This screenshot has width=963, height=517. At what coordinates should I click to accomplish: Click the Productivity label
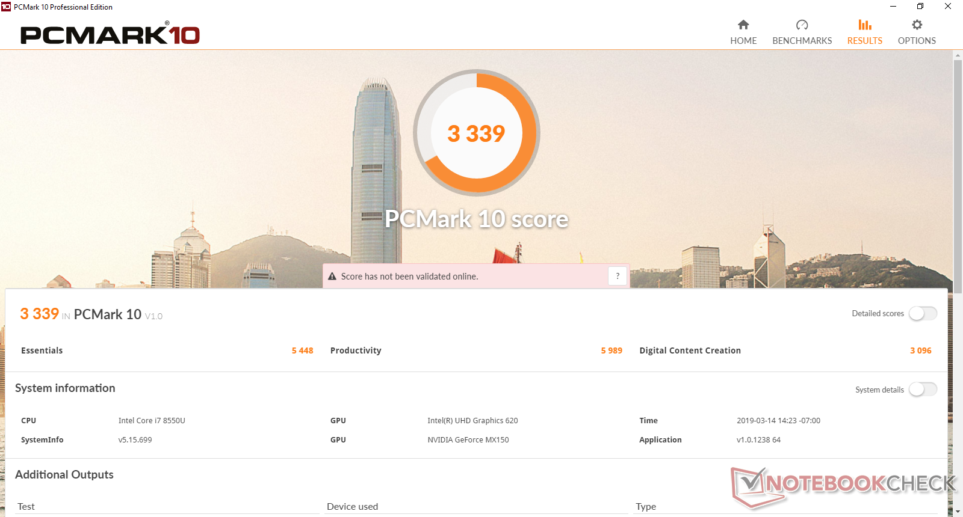356,350
